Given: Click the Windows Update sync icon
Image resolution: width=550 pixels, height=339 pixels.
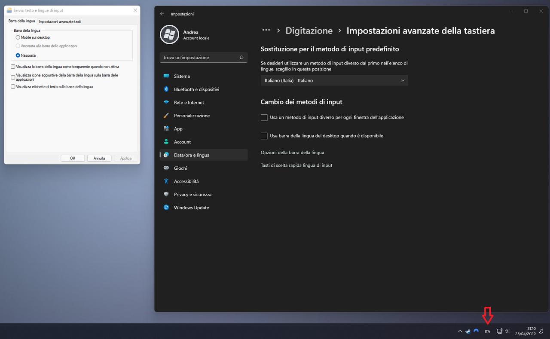Looking at the screenshot, I should tap(166, 208).
